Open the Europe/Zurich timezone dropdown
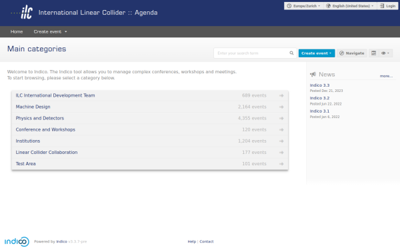 303,6
